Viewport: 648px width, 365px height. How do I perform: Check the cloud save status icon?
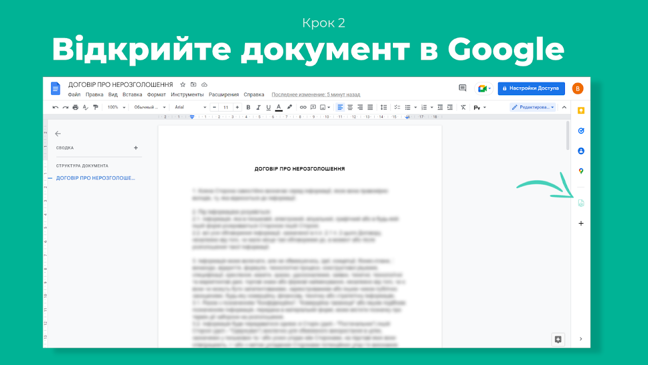(205, 85)
